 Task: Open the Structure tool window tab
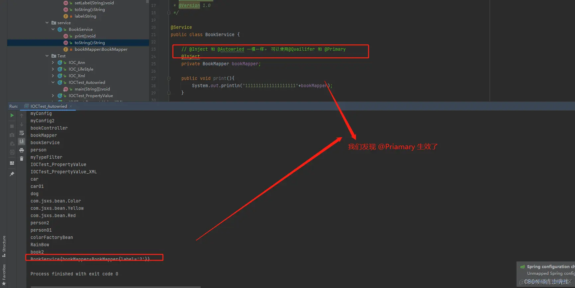4,246
